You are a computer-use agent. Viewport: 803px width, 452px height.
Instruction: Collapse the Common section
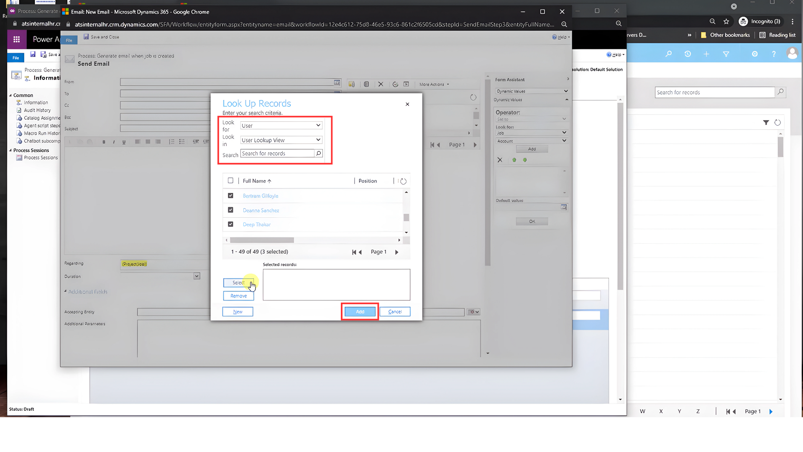coord(10,95)
